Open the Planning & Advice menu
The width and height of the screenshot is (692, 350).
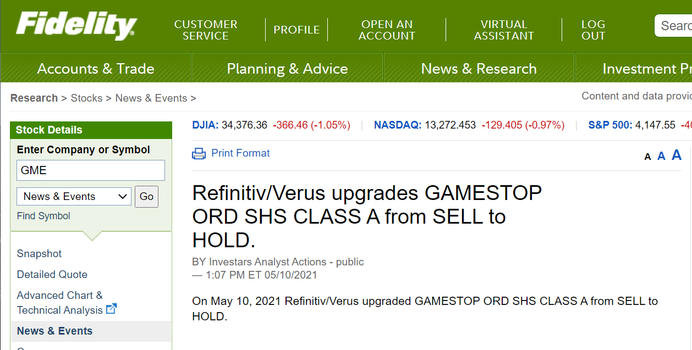click(287, 69)
